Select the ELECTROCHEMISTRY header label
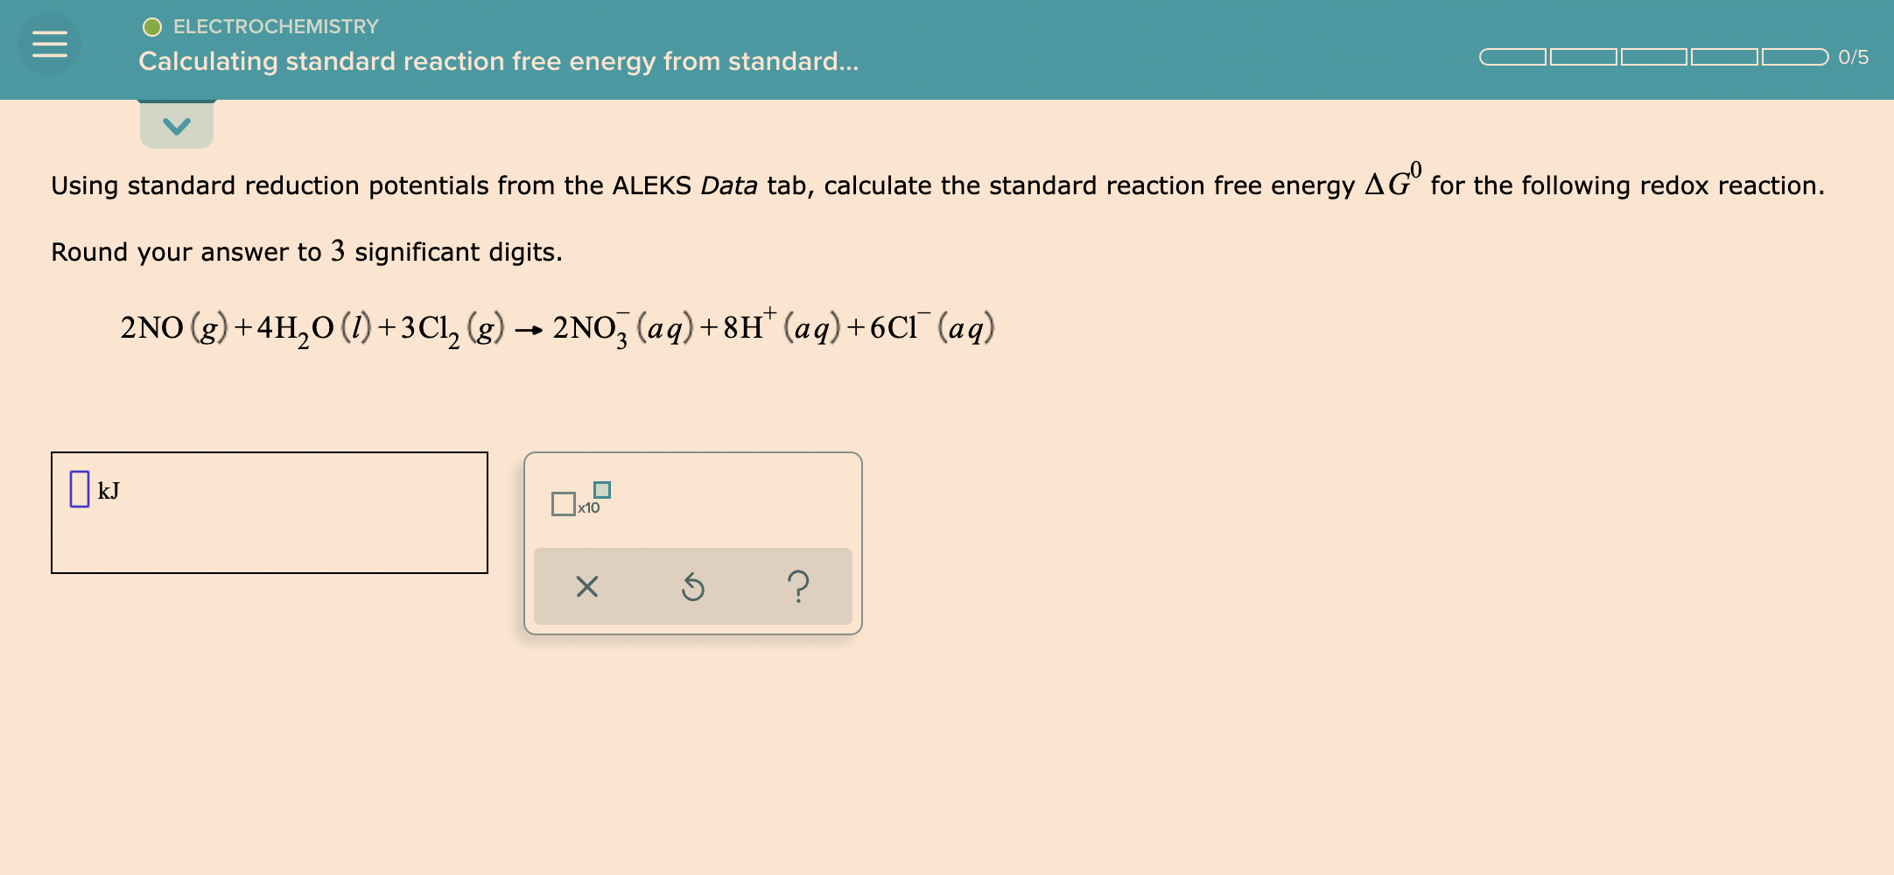Viewport: 1894px width, 875px height. pos(275,26)
